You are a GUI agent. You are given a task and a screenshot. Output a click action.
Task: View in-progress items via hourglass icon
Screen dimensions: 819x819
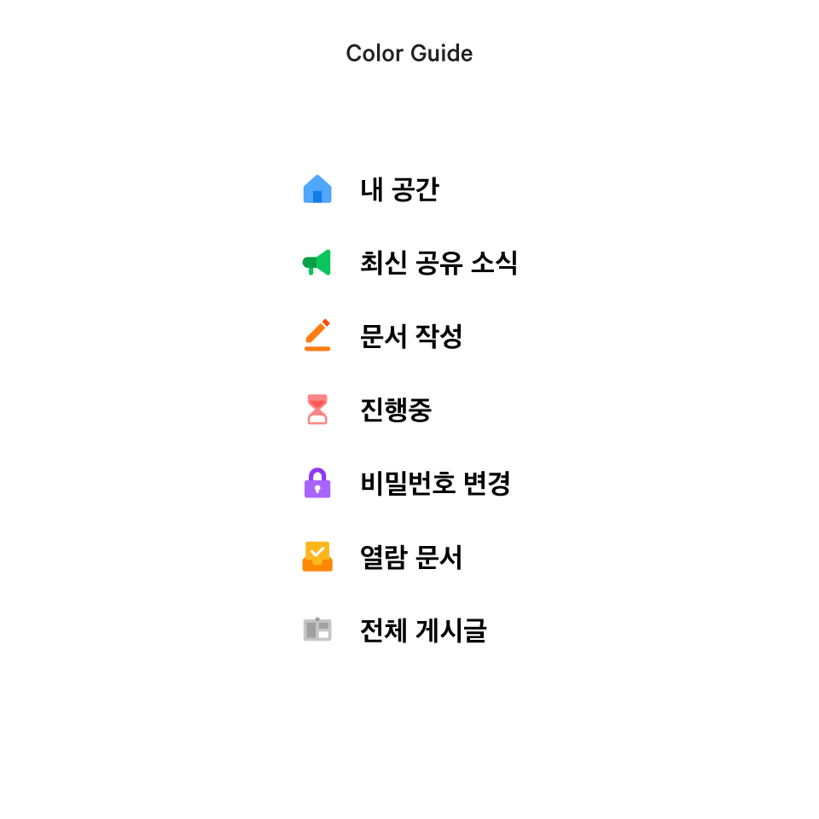(x=317, y=409)
